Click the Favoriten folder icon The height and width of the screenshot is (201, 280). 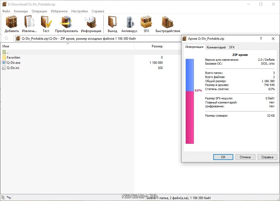[x=4, y=58]
